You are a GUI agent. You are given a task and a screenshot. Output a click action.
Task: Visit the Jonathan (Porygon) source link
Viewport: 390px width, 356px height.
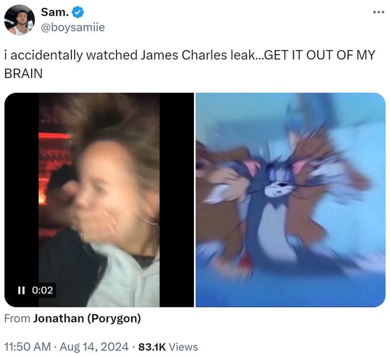pyautogui.click(x=87, y=318)
